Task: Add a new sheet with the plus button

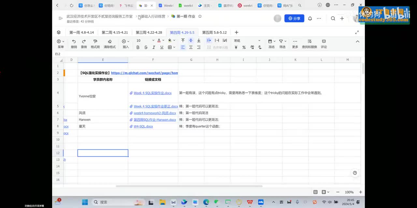Action: point(237,32)
